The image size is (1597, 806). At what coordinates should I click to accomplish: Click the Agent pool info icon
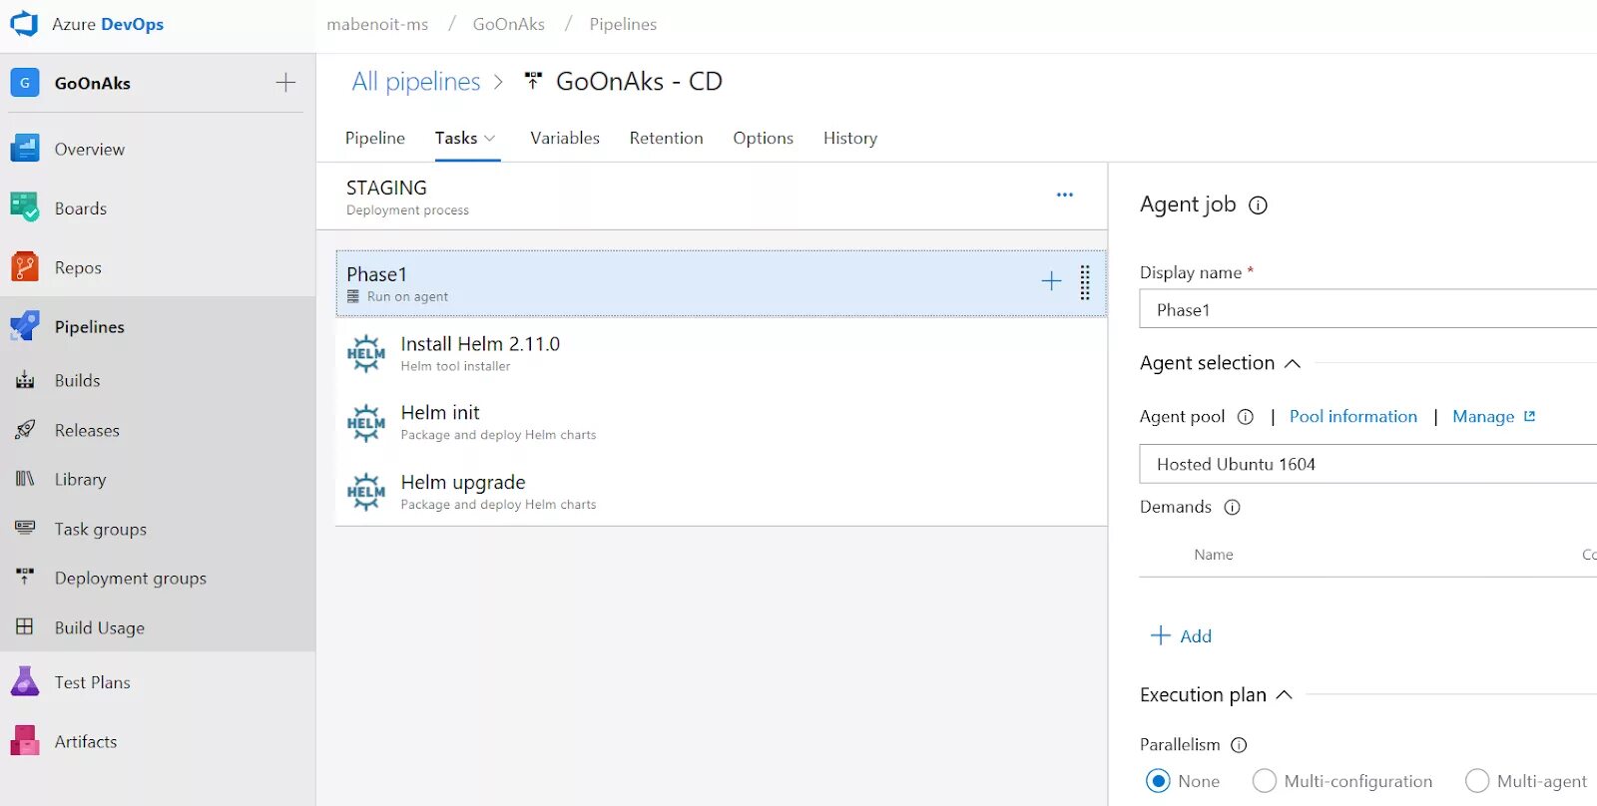coord(1246,417)
